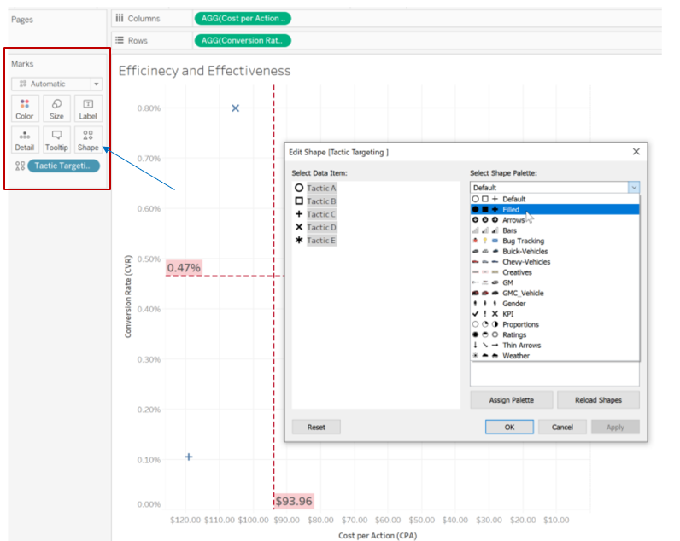The width and height of the screenshot is (680, 541).
Task: Click the AGG(Cost per Action) Columns pill
Action: pyautogui.click(x=243, y=19)
